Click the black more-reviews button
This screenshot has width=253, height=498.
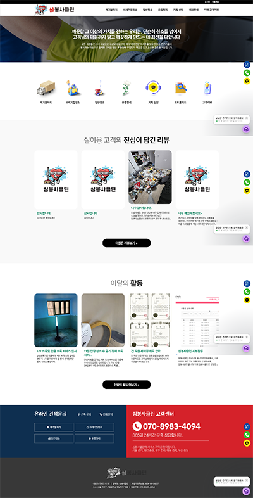click(x=126, y=243)
